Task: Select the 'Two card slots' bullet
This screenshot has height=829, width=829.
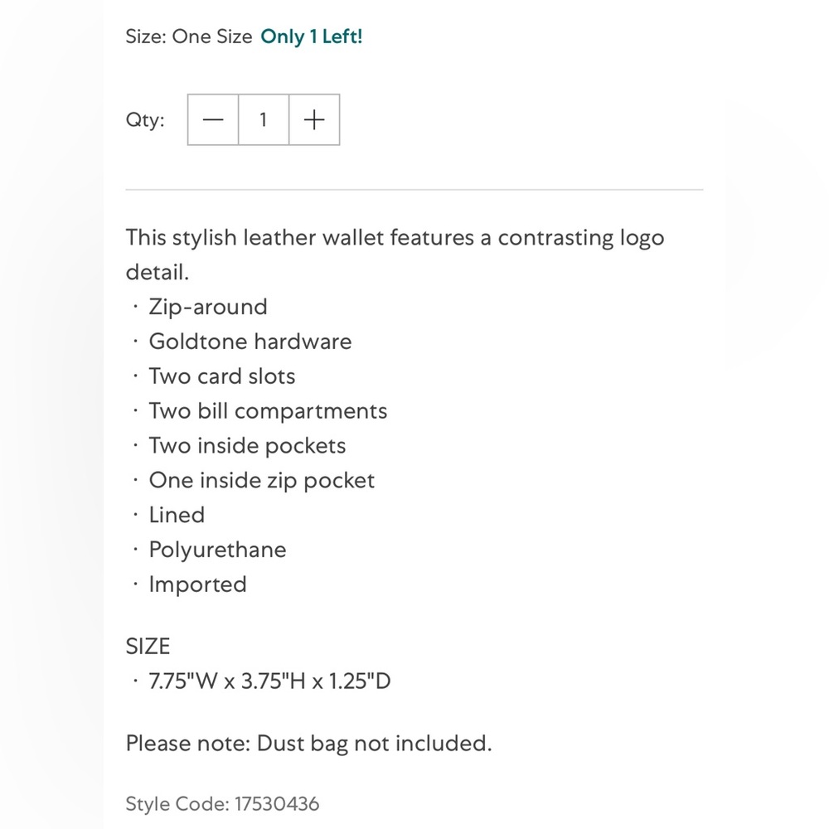Action: click(221, 376)
